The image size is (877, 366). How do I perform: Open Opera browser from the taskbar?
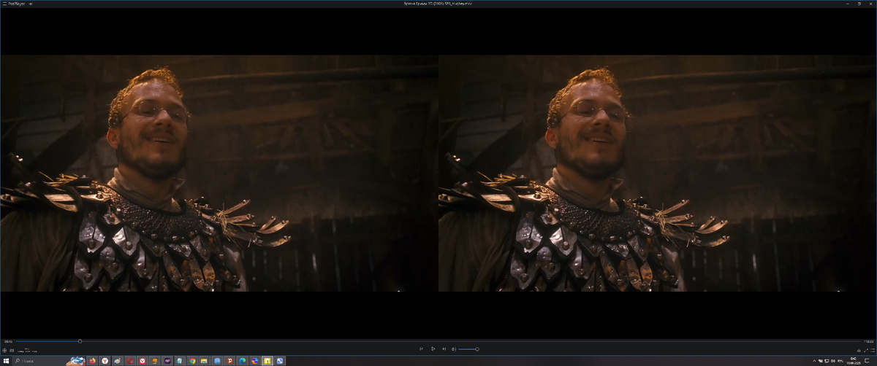pos(130,361)
